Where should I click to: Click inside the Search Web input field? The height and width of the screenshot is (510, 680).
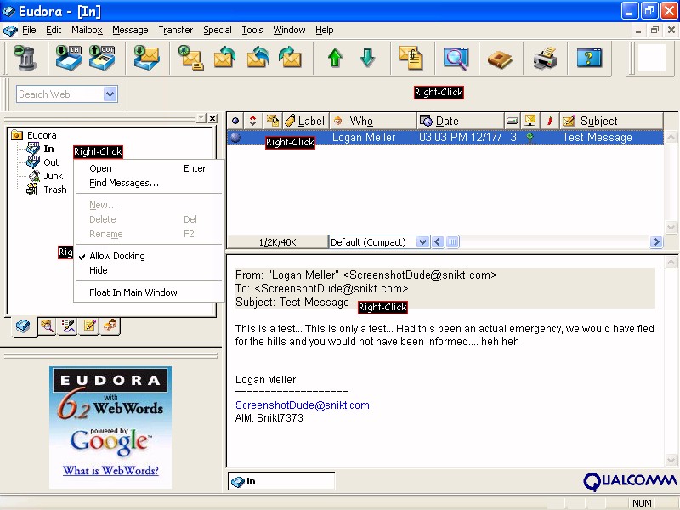[x=60, y=94]
